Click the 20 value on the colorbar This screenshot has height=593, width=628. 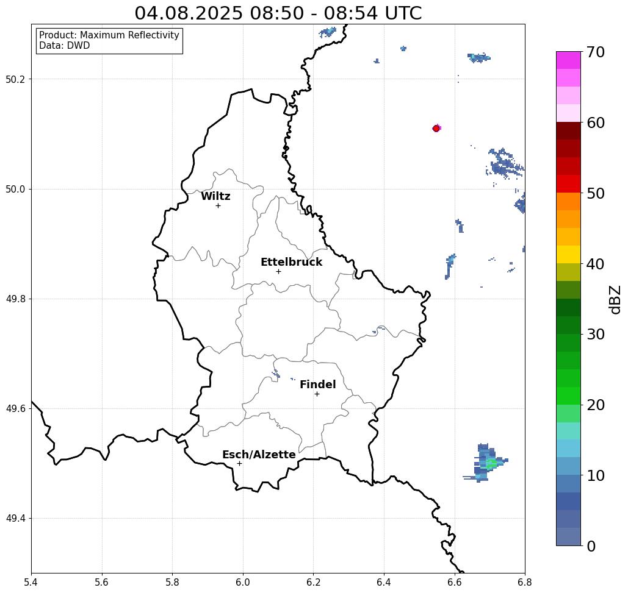[x=596, y=405]
